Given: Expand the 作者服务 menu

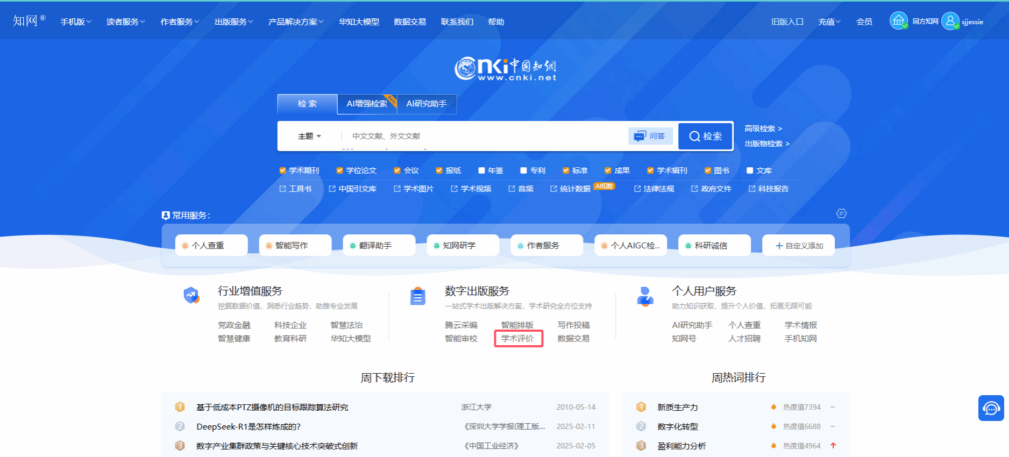Looking at the screenshot, I should click(180, 22).
